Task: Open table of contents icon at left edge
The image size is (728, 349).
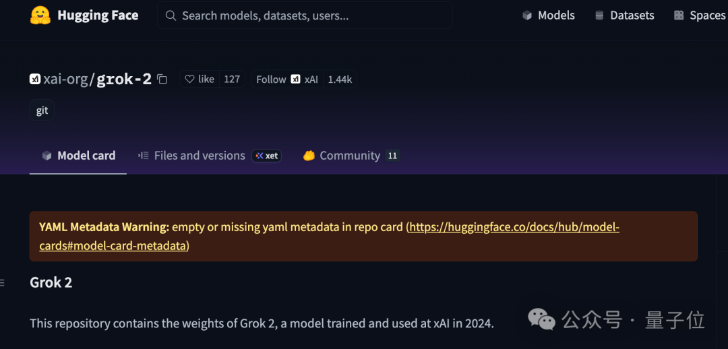Action: click(x=2, y=282)
